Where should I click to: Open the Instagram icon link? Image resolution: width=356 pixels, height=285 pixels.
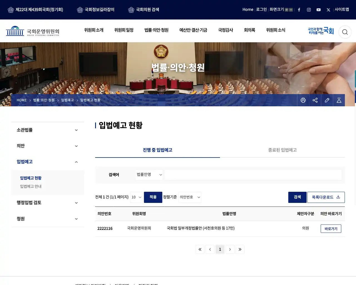click(309, 10)
